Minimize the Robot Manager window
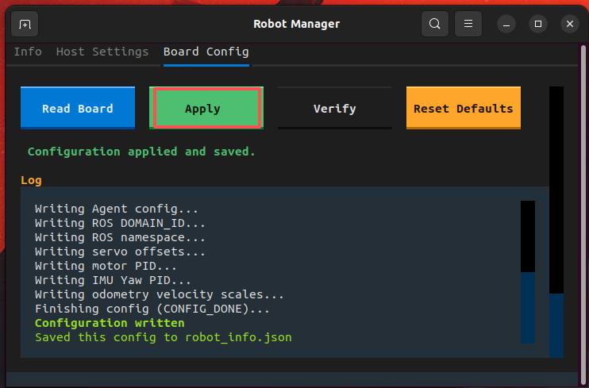Viewport: 589px width, 388px height. click(506, 24)
